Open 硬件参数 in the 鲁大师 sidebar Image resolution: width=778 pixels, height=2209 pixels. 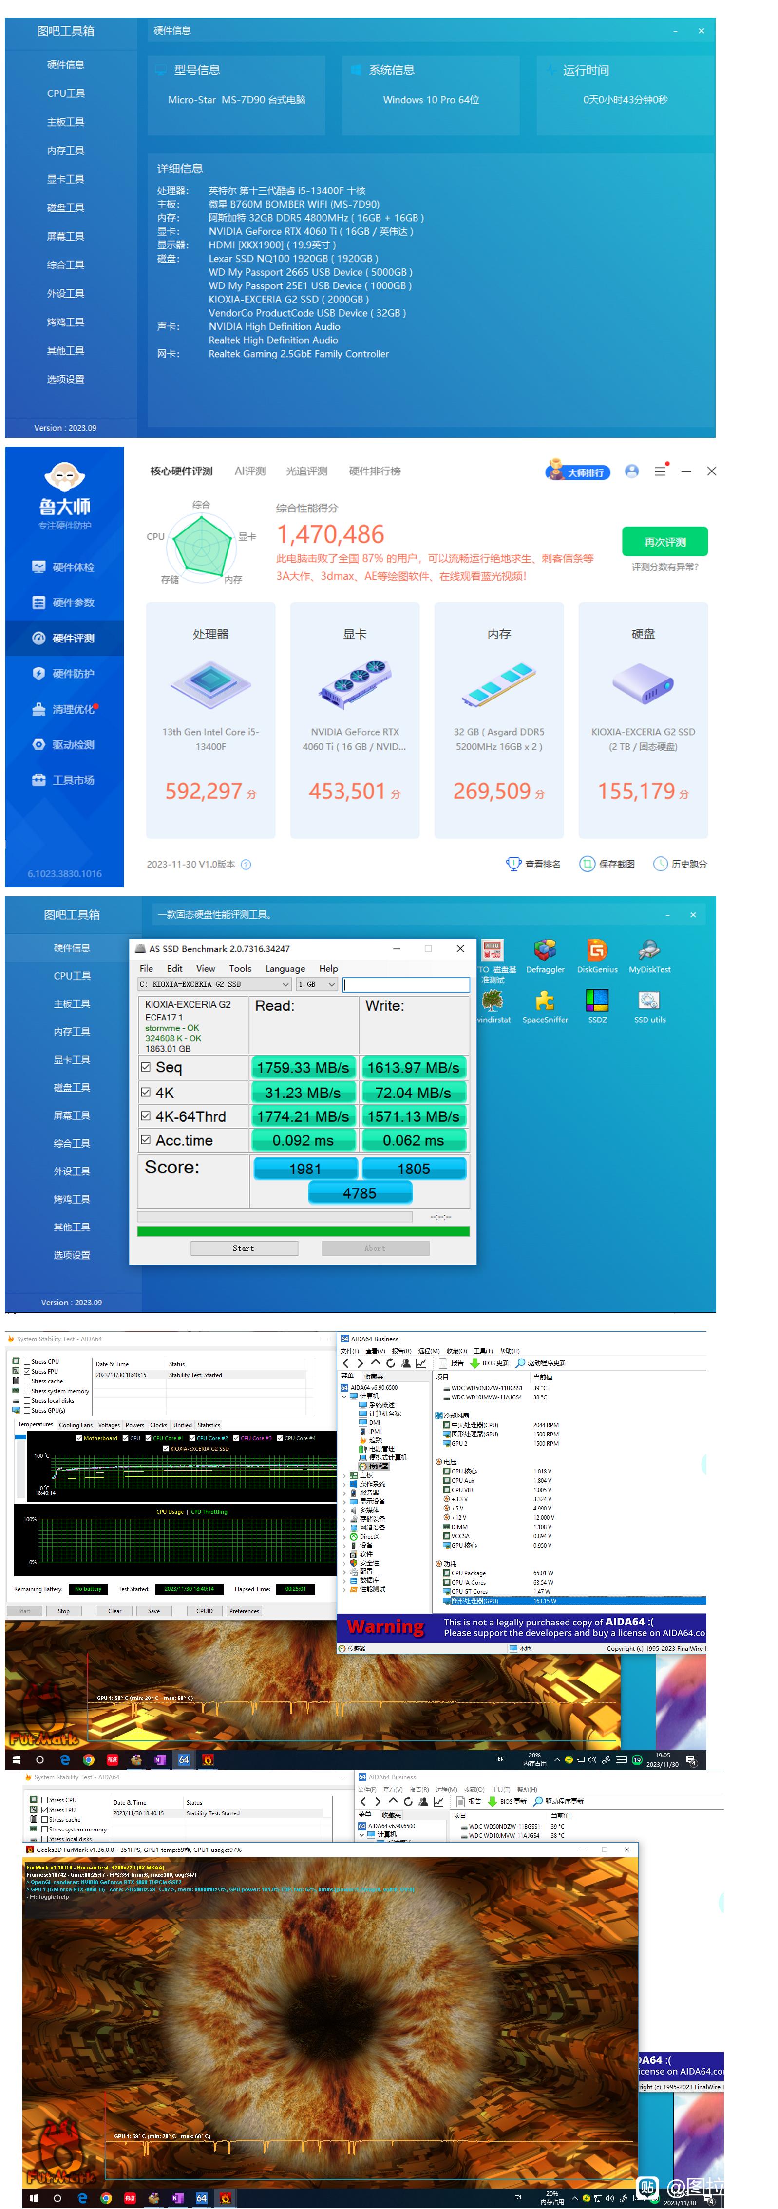63,603
